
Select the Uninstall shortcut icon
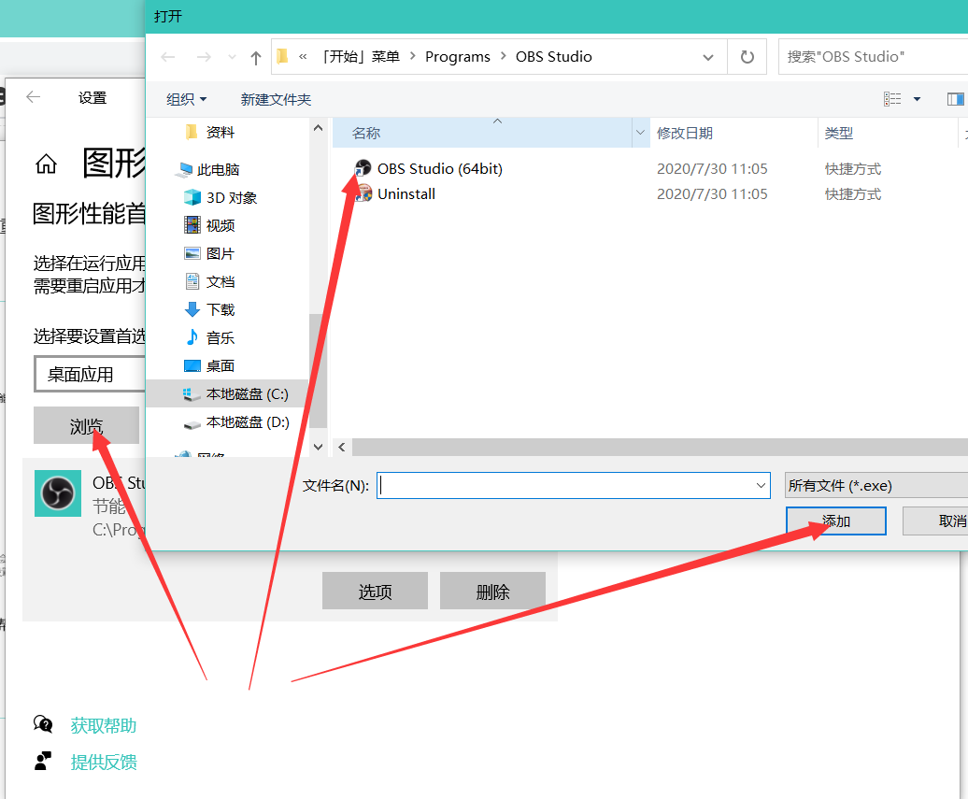click(363, 193)
